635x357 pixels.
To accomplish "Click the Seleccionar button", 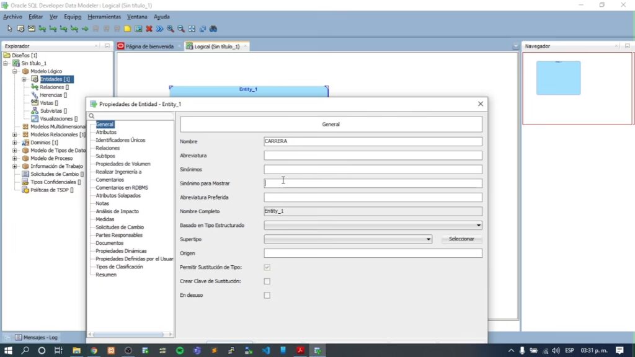I will (x=461, y=239).
